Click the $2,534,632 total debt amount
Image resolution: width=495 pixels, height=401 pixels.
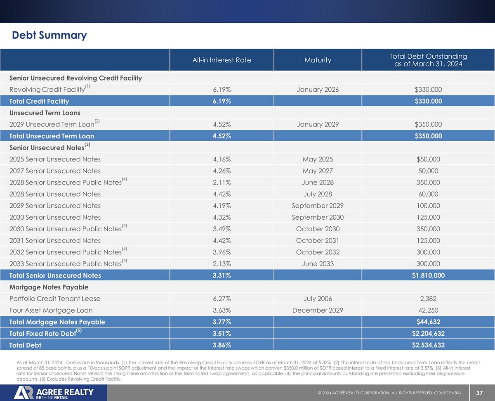(428, 345)
